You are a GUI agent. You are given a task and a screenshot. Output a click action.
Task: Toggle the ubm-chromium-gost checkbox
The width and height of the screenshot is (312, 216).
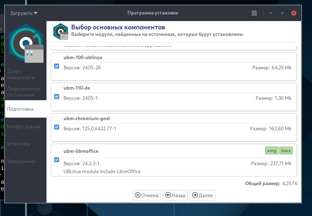57,127
